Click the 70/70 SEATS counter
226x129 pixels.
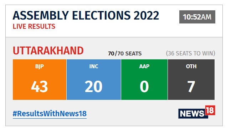[125, 54]
